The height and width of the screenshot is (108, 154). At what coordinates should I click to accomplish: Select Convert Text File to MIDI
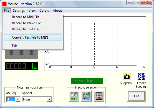[x=33, y=37]
